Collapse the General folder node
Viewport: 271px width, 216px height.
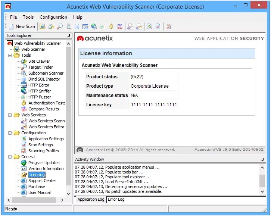point(10,157)
